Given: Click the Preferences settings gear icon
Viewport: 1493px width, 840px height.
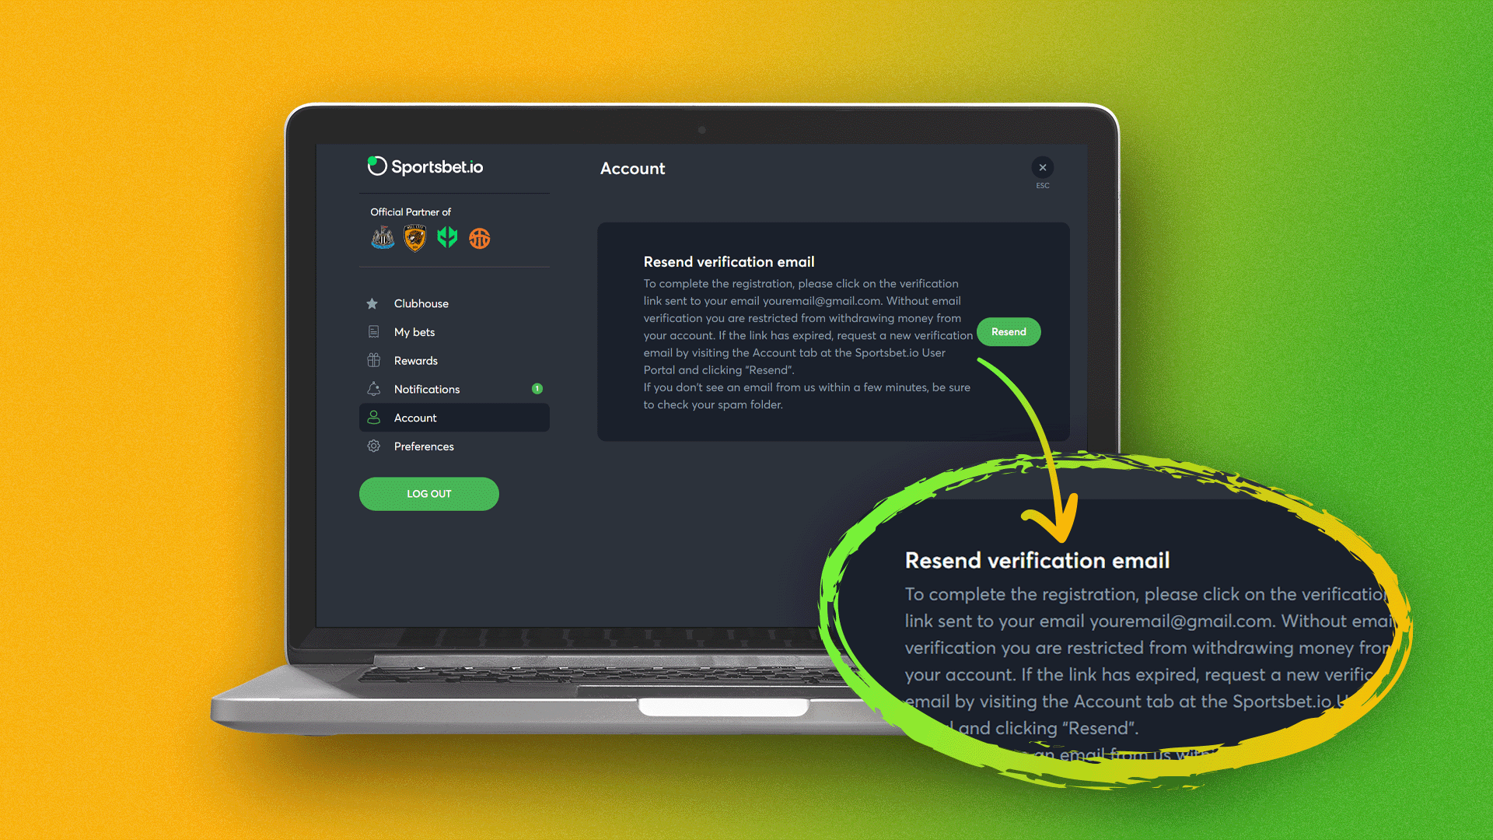Looking at the screenshot, I should pos(374,446).
